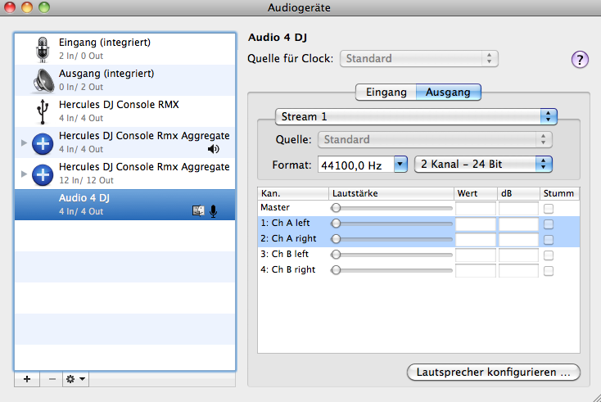Mute channel 1: Ch A left
The image size is (601, 402).
pos(549,224)
